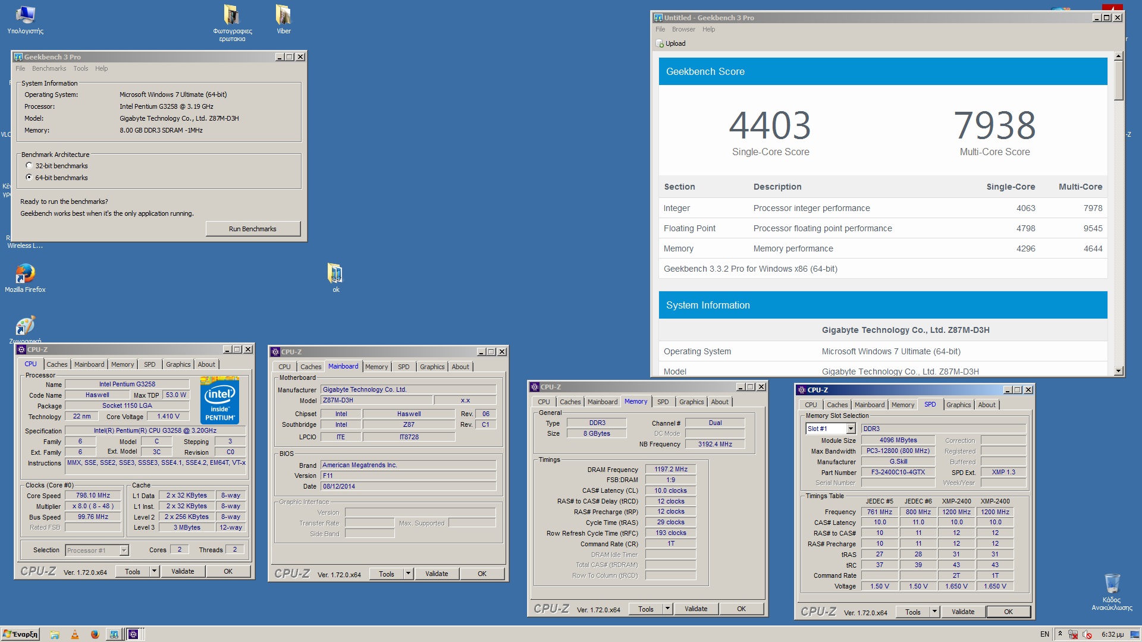This screenshot has height=642, width=1142.
Task: Click the Geekbench 3 Pro title bar icon
Action: coord(18,57)
